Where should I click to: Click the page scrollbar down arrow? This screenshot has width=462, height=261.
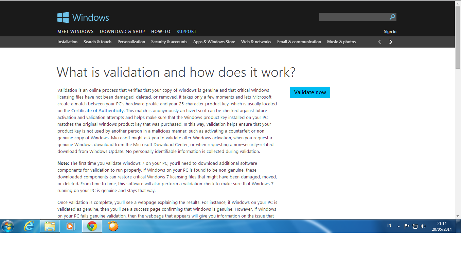(x=458, y=216)
